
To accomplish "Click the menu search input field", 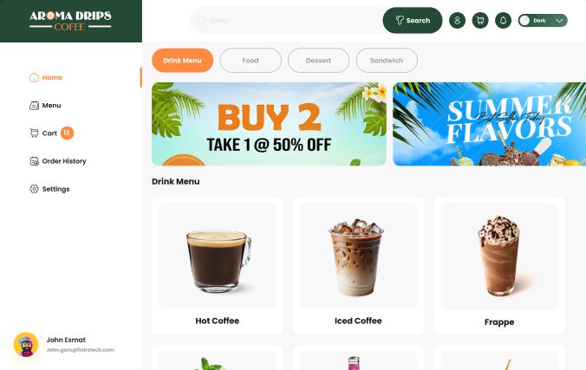I will point(287,20).
